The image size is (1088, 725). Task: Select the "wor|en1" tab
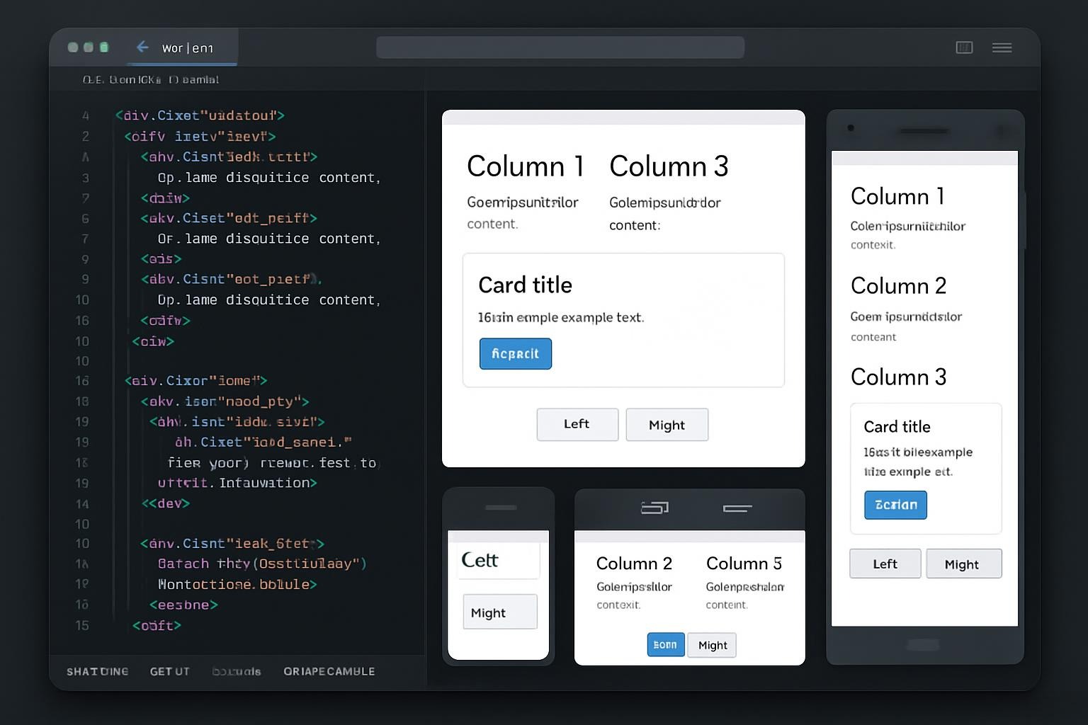coord(188,48)
